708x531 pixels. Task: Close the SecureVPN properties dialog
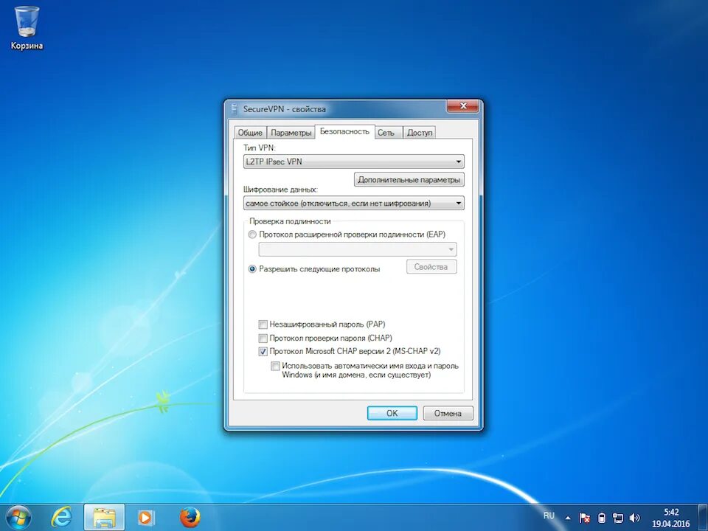coord(463,106)
